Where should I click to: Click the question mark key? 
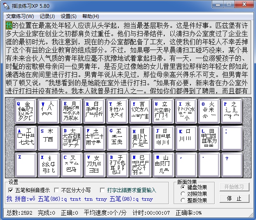click(231, 165)
